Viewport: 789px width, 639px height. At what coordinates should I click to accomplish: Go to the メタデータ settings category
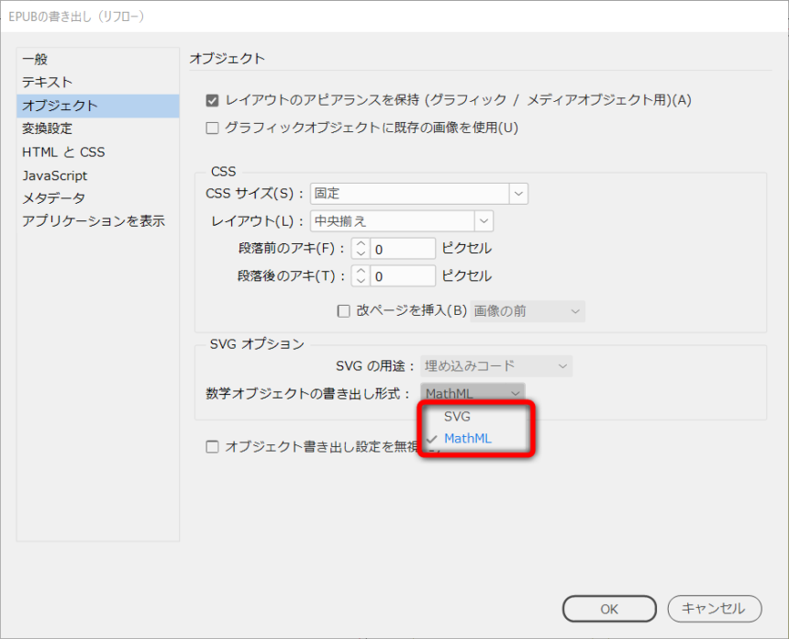53,198
